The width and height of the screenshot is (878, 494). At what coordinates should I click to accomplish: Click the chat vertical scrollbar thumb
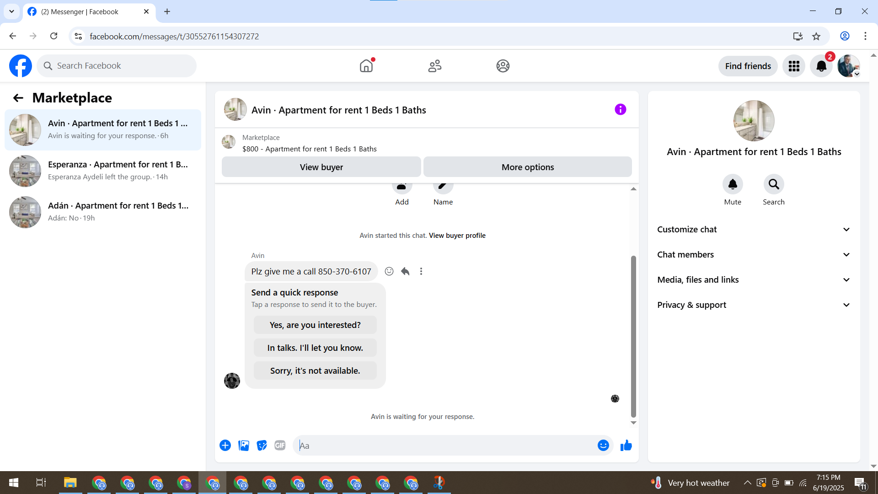[x=633, y=336]
